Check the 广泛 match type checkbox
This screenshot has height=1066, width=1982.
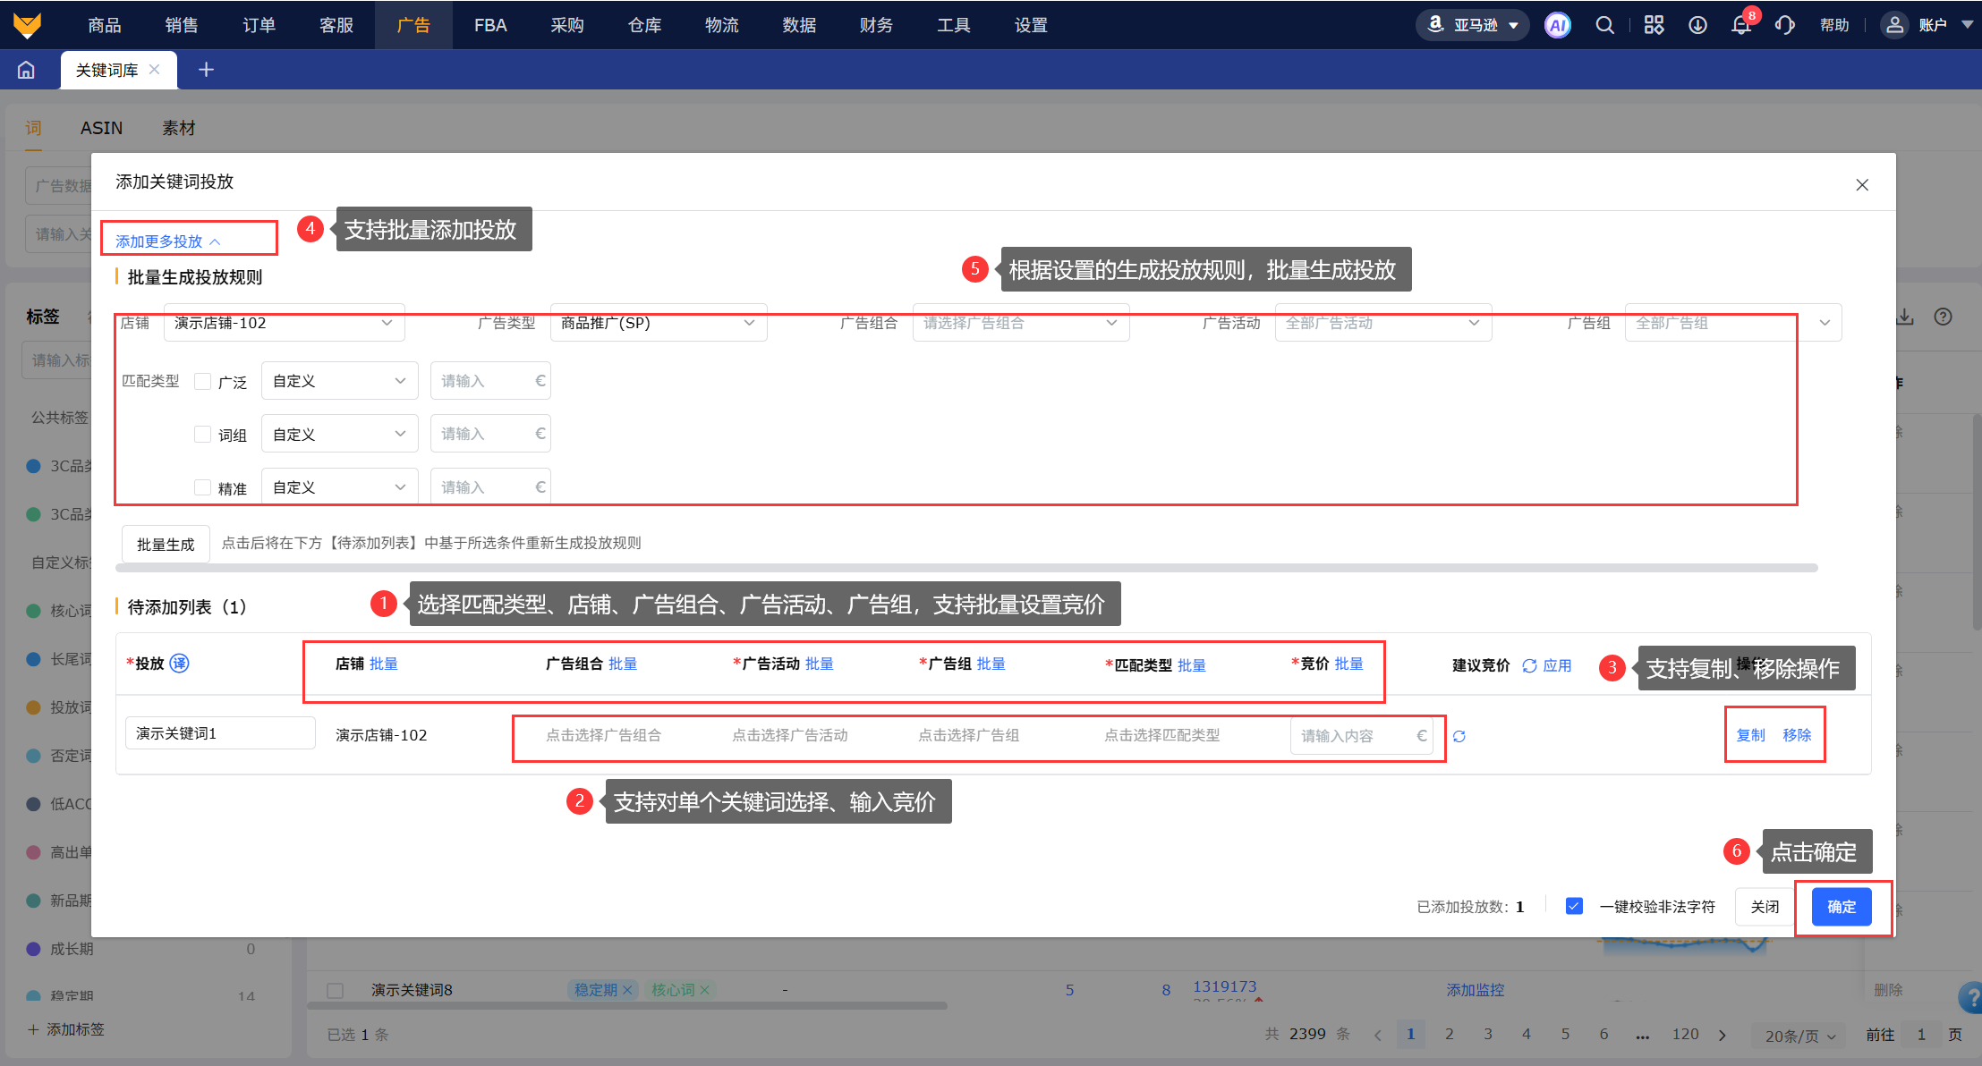pyautogui.click(x=203, y=382)
